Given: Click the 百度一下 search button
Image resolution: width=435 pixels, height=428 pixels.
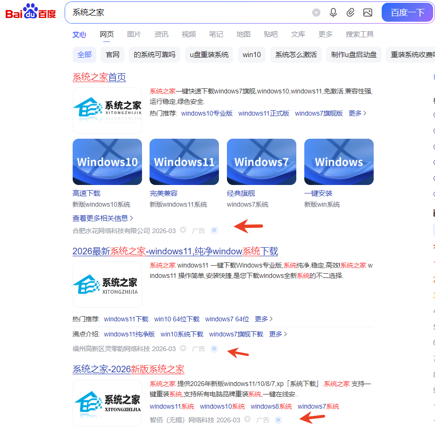Looking at the screenshot, I should (x=407, y=12).
